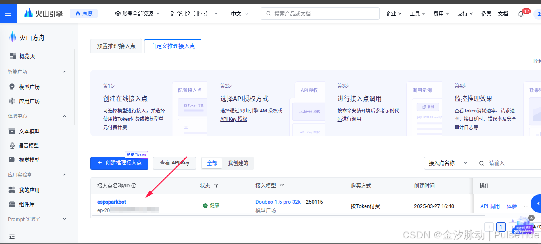Select the 自定义推理接入点 tab
541x244 pixels.
click(x=173, y=46)
